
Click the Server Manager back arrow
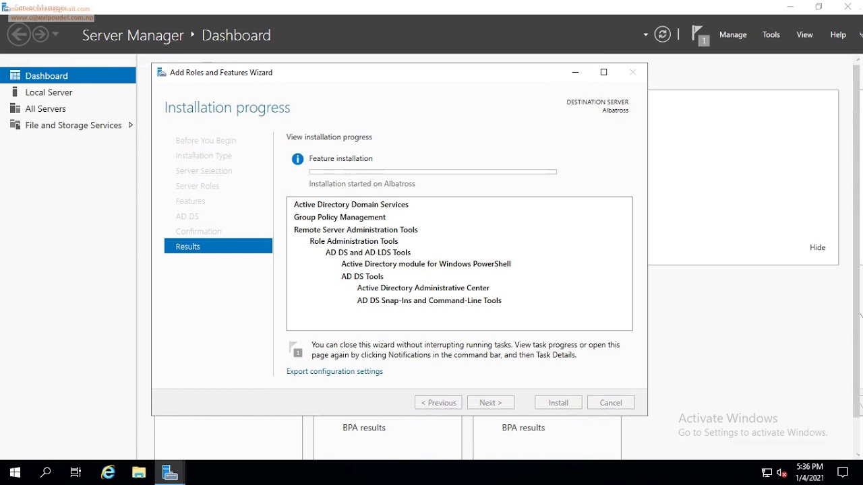19,34
